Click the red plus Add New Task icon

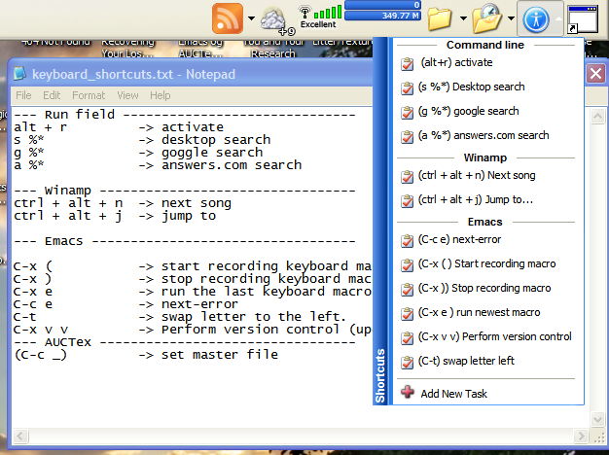(x=408, y=394)
